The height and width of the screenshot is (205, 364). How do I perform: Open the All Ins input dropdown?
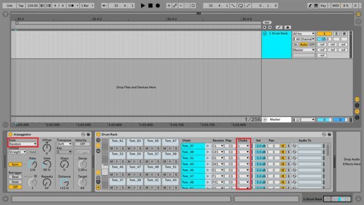(x=303, y=34)
